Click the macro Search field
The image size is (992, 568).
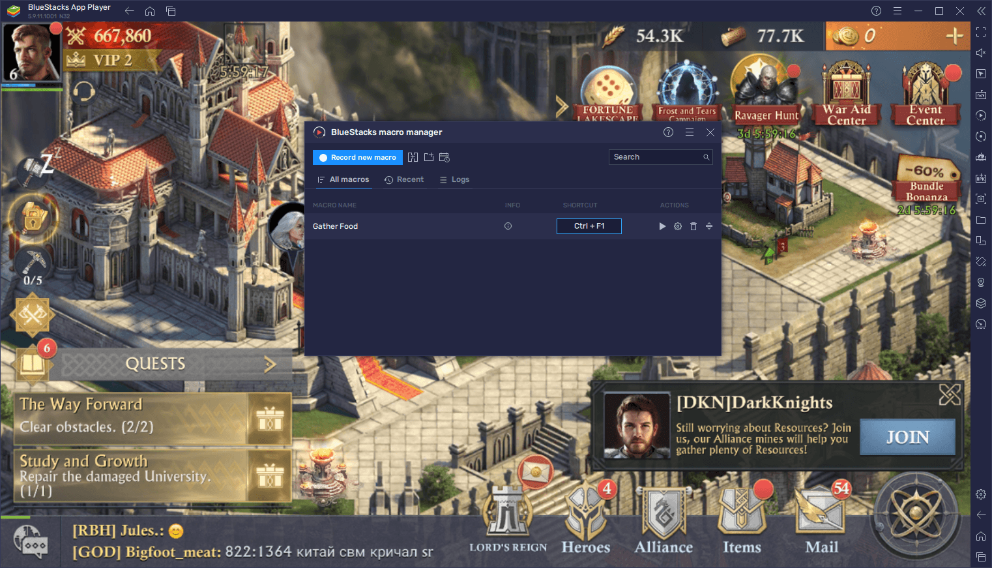tap(661, 157)
